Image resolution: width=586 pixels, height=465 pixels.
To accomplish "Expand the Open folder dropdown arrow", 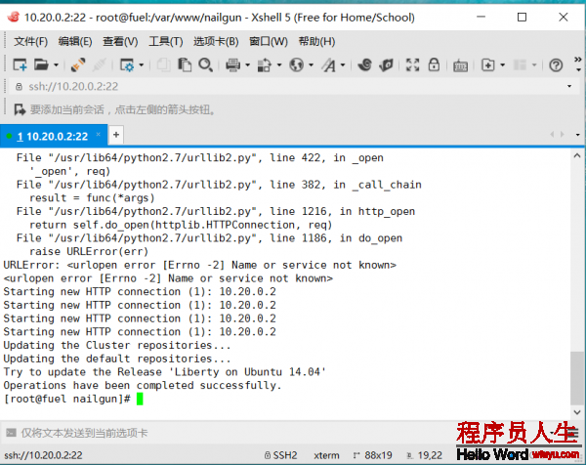I will [x=56, y=65].
